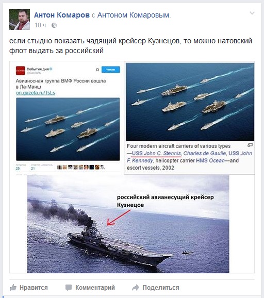Click the thumbs-up Нравится icon
This screenshot has height=298, width=264.
point(13,288)
